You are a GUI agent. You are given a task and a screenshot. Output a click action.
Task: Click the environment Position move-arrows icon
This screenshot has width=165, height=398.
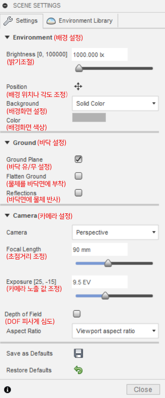[x=78, y=87]
